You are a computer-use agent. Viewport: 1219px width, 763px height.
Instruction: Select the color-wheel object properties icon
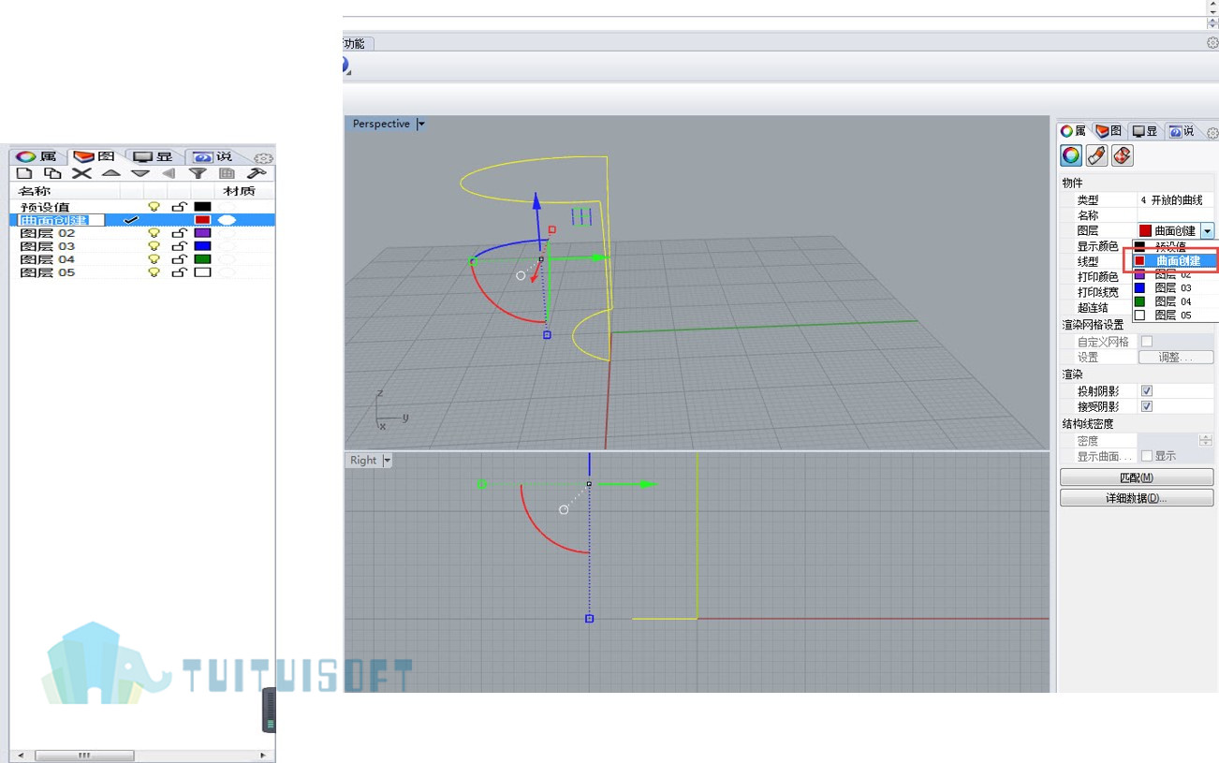(1071, 155)
